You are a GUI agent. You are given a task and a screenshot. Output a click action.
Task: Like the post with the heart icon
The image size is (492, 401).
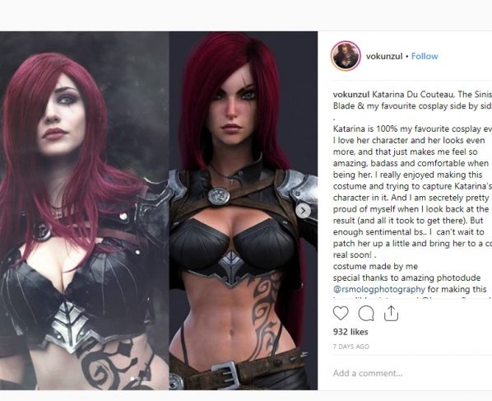[341, 314]
